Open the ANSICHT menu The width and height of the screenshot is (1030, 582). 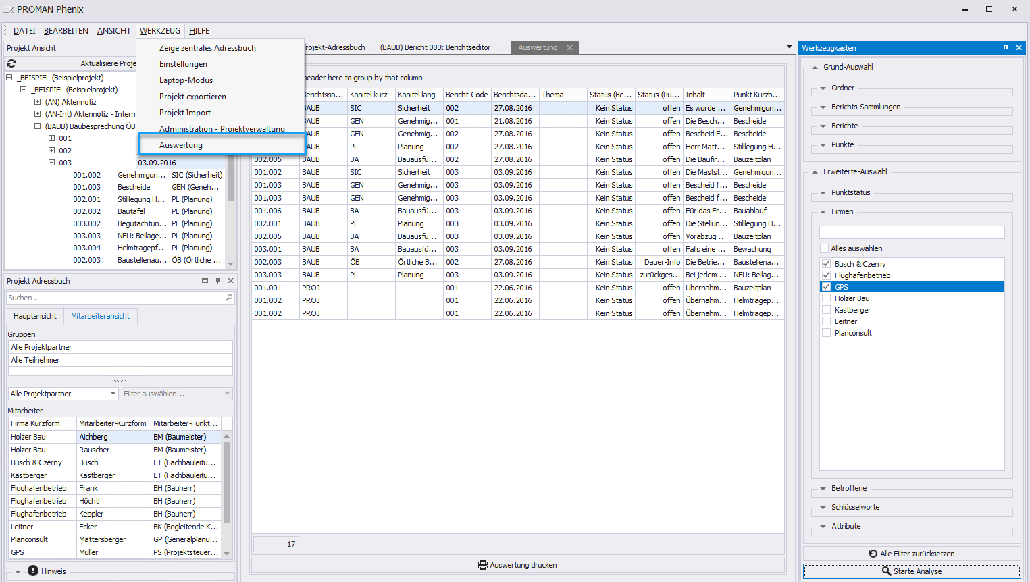114,31
